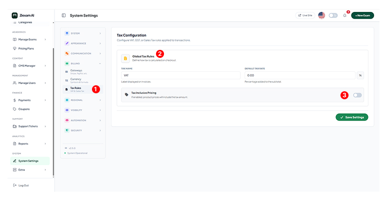Open the Live Site link

[x=305, y=15]
